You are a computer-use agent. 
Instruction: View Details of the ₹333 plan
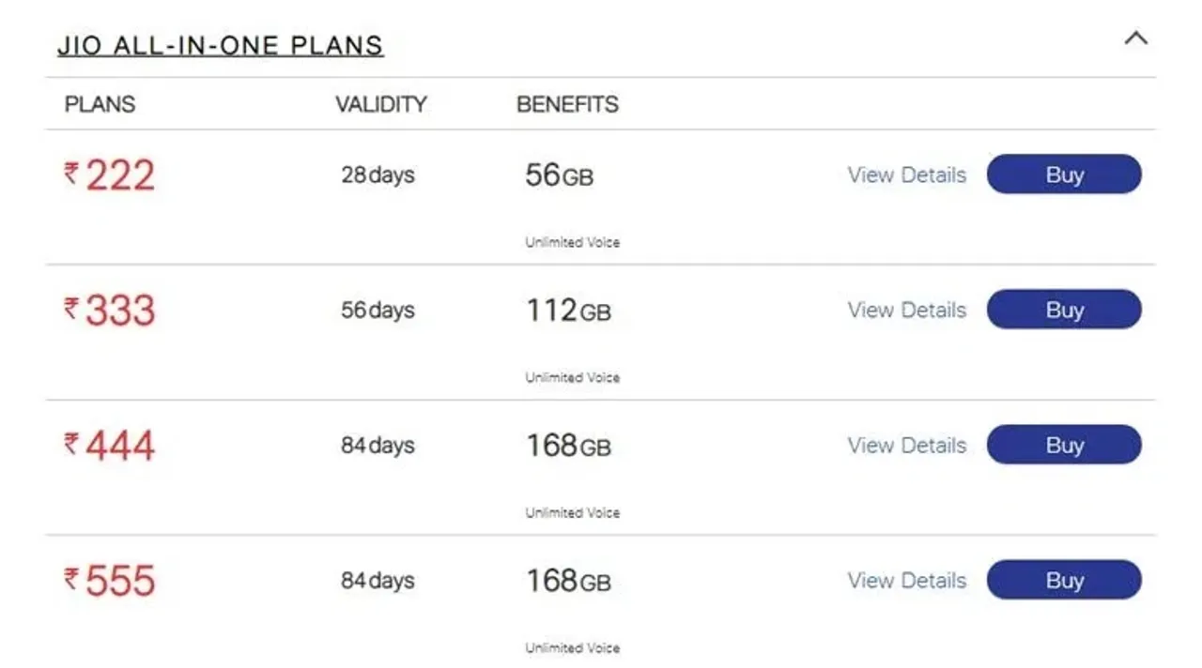click(x=907, y=310)
